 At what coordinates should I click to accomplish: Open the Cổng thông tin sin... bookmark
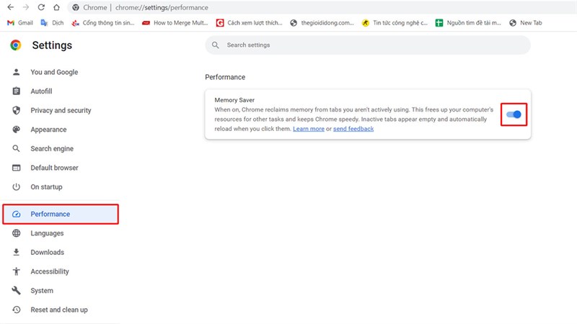(103, 23)
